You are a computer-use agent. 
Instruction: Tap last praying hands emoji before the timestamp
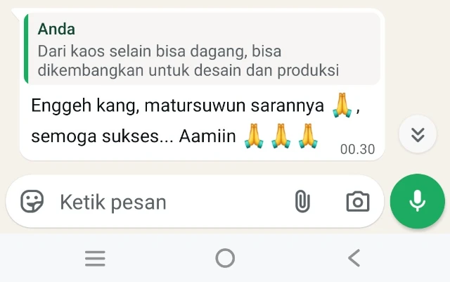point(308,136)
